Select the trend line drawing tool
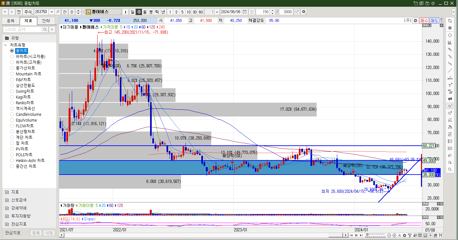The width and height of the screenshot is (458, 240). point(450,71)
